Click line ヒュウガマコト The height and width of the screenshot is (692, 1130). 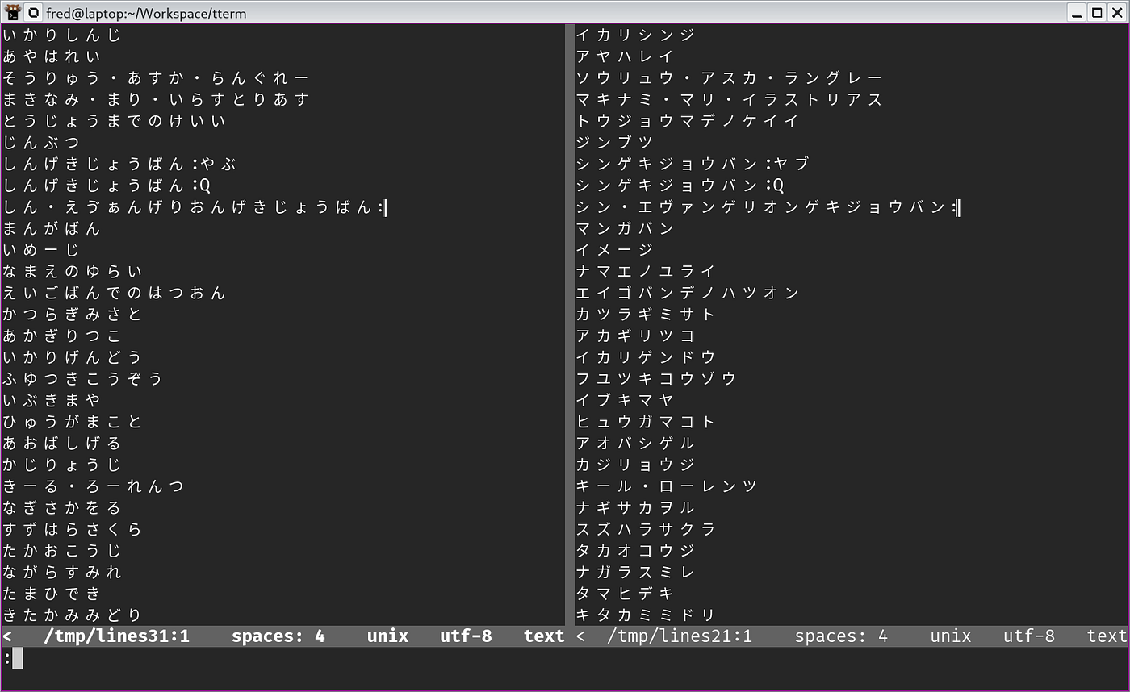click(x=646, y=422)
